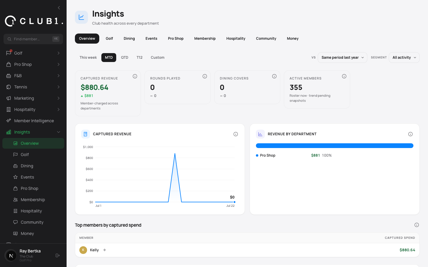Viewport: 428px width, 267px height.
Task: Click the Member Intelligence sparkle icon
Action: [x=9, y=121]
